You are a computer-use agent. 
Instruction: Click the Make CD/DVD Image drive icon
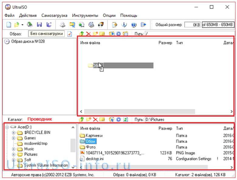(x=62, y=25)
